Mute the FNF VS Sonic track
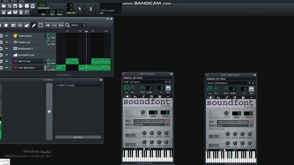The image size is (294, 165). [6, 61]
